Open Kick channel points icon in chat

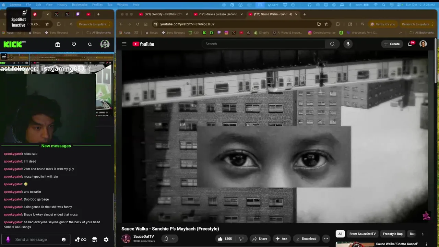point(81,240)
